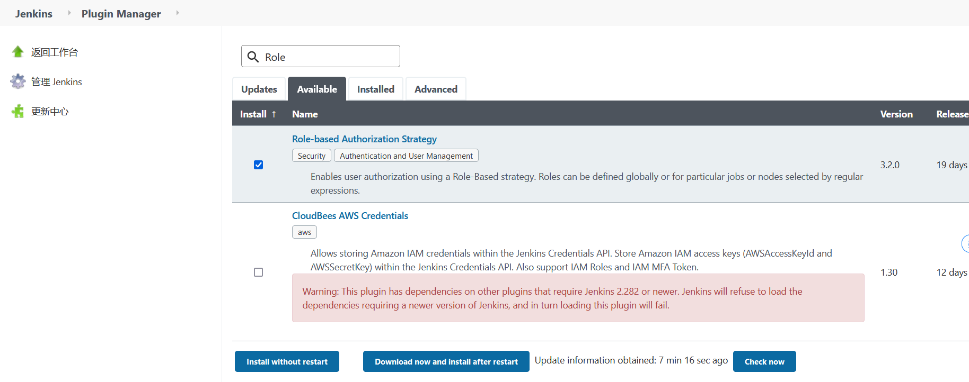The height and width of the screenshot is (382, 969).
Task: Click Install without restart button
Action: pyautogui.click(x=287, y=361)
